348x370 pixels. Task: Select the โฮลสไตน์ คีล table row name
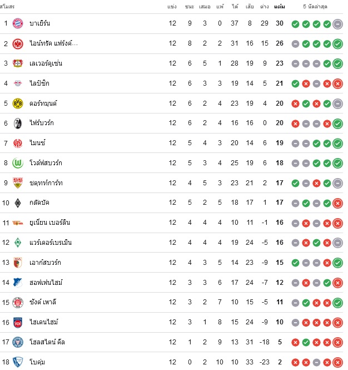click(x=47, y=342)
